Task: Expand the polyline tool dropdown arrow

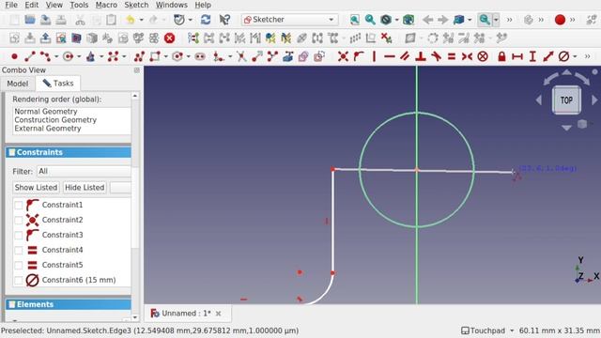Action: 56,56
